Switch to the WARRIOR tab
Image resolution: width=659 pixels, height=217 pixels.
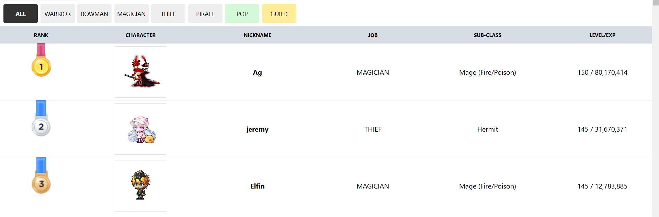pyautogui.click(x=58, y=14)
